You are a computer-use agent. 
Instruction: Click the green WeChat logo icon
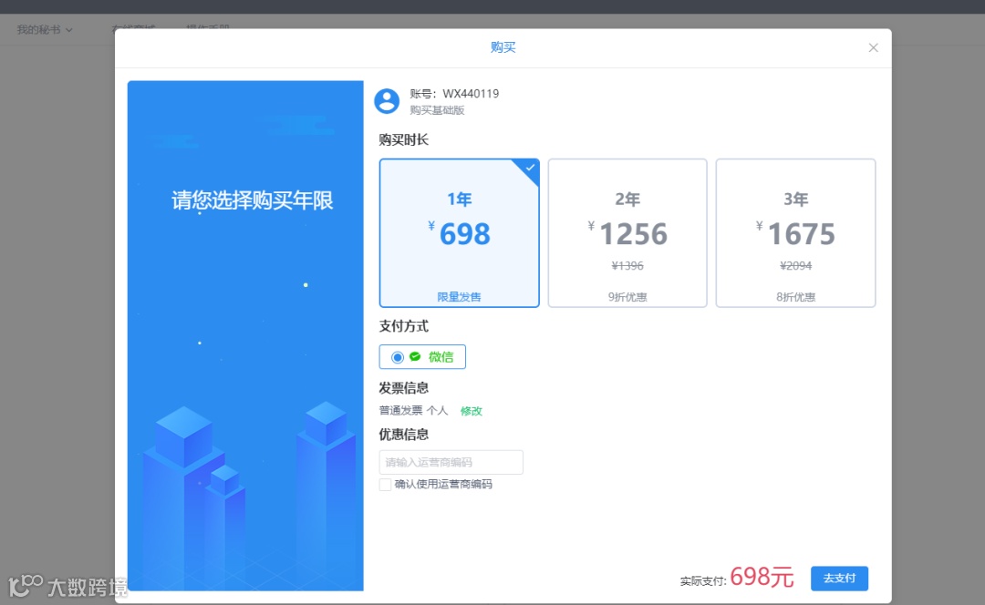pos(415,356)
